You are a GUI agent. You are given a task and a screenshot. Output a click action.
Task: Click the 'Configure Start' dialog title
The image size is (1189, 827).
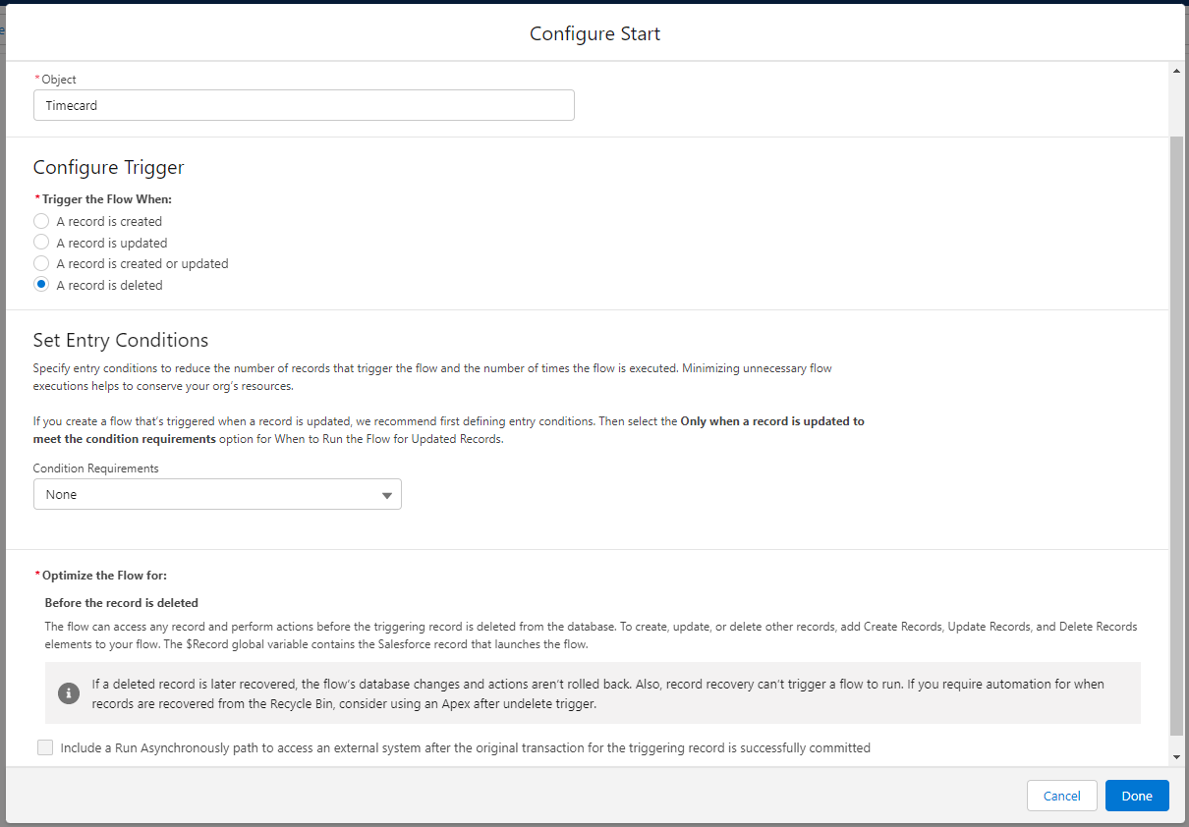[x=594, y=34]
